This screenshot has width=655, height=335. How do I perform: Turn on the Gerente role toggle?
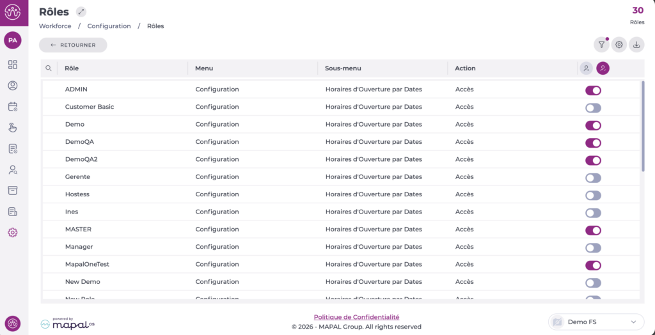coord(593,178)
